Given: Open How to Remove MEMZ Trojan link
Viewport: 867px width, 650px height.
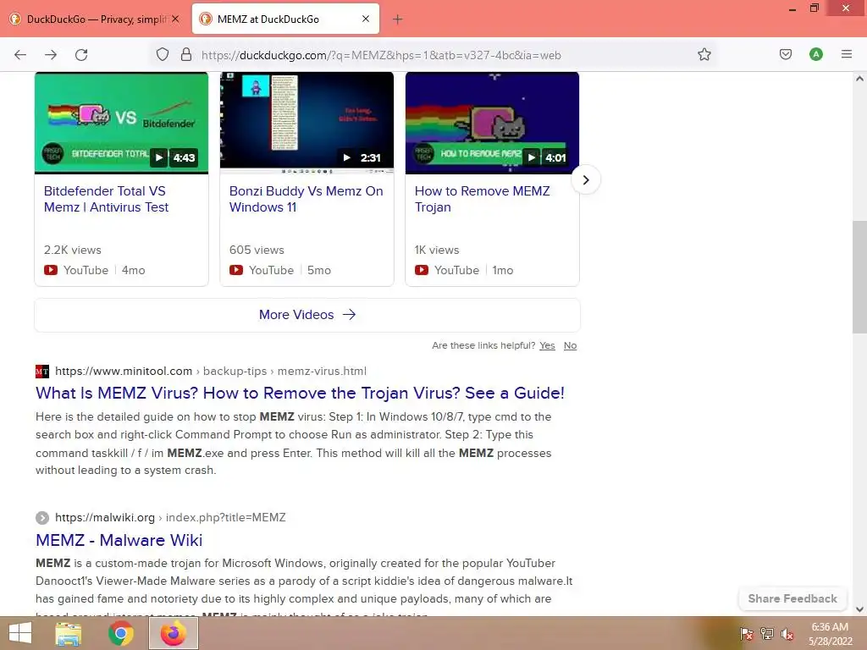Looking at the screenshot, I should point(482,199).
